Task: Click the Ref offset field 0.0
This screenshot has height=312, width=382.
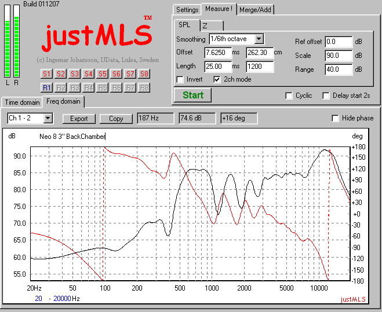Action: (x=339, y=42)
